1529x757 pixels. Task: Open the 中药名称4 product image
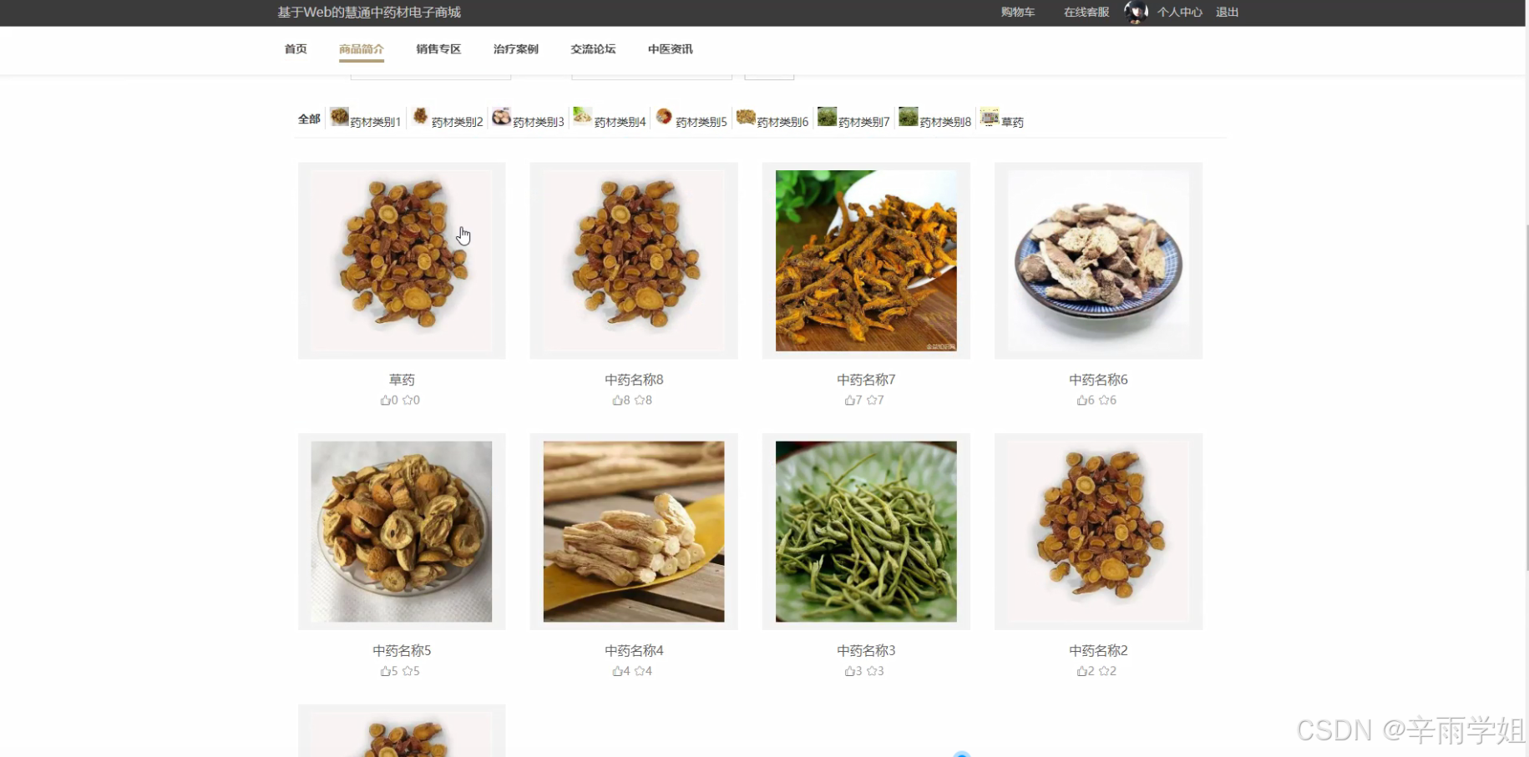pos(634,532)
